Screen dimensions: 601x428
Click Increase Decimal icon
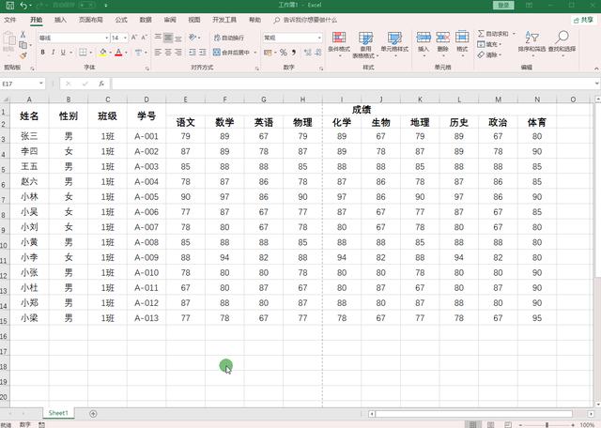[x=307, y=53]
